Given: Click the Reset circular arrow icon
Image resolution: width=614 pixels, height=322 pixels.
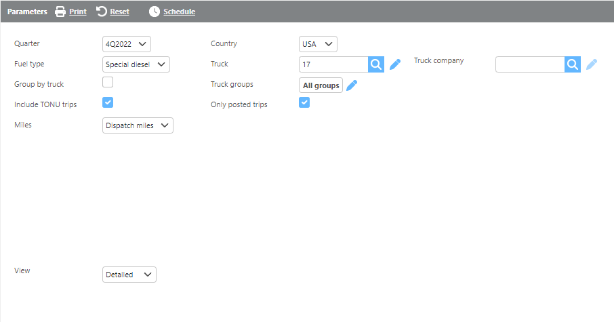Looking at the screenshot, I should [x=102, y=12].
